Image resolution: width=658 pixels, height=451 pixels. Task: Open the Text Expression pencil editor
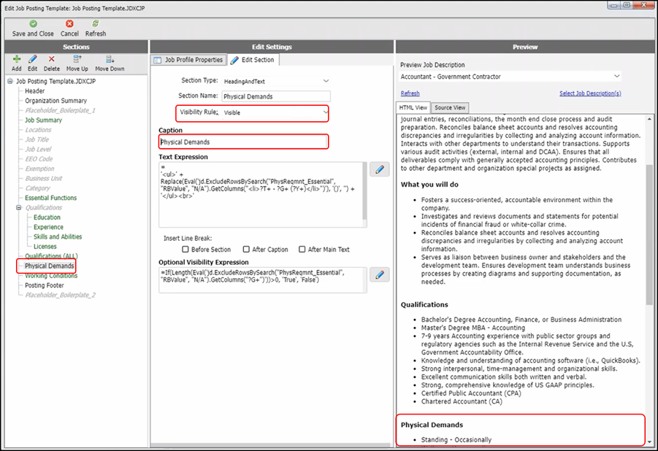click(x=379, y=170)
